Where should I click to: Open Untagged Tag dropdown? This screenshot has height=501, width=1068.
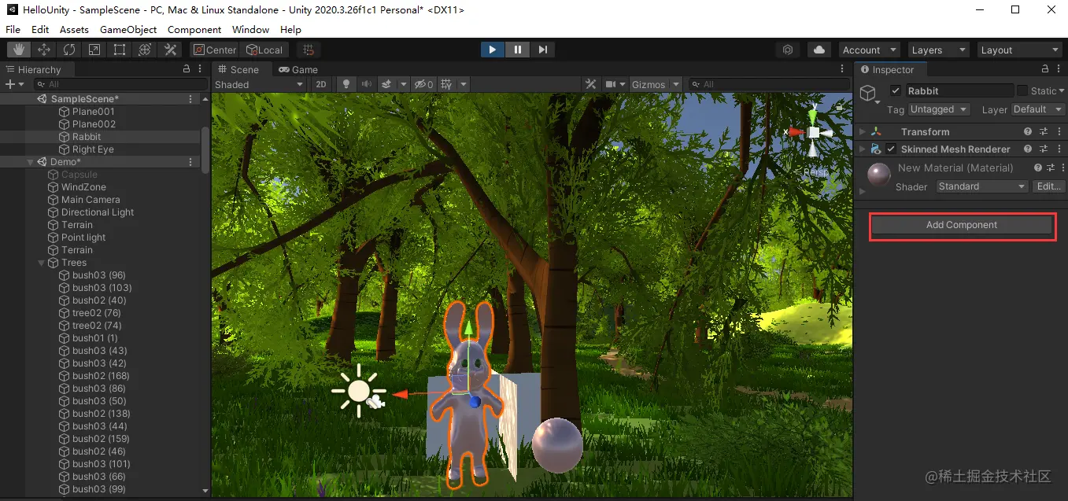pyautogui.click(x=939, y=109)
